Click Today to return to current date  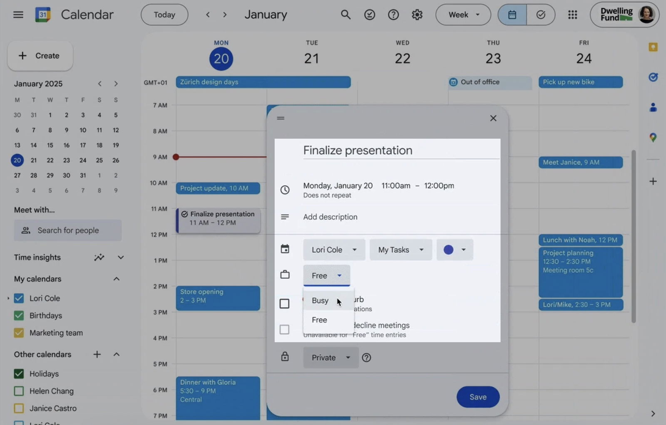[164, 15]
